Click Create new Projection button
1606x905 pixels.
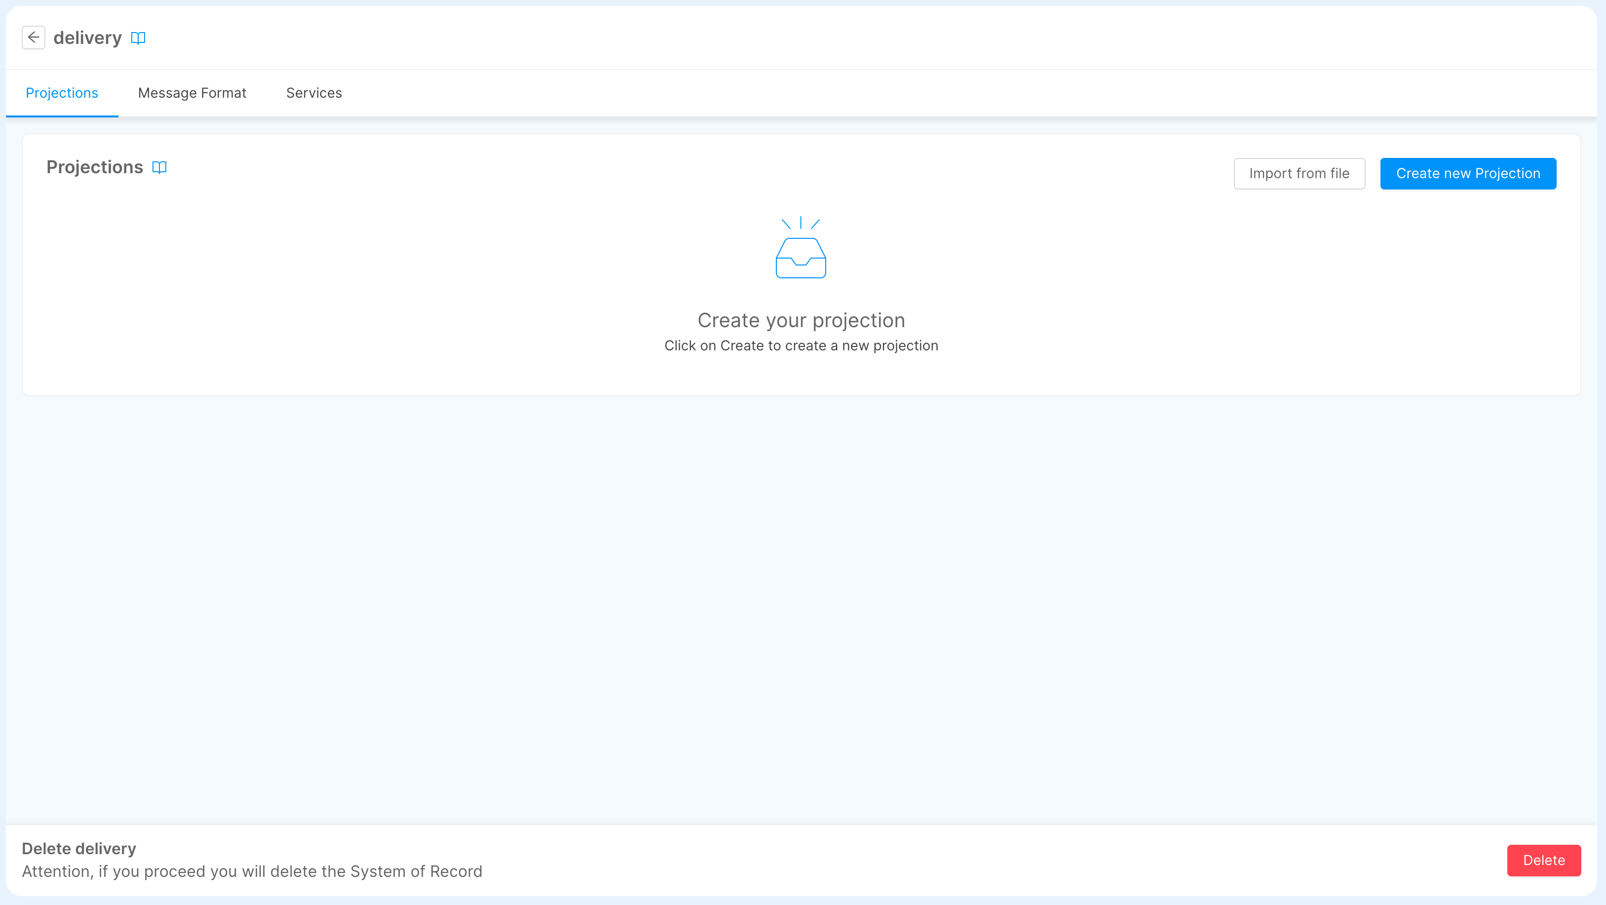tap(1468, 173)
